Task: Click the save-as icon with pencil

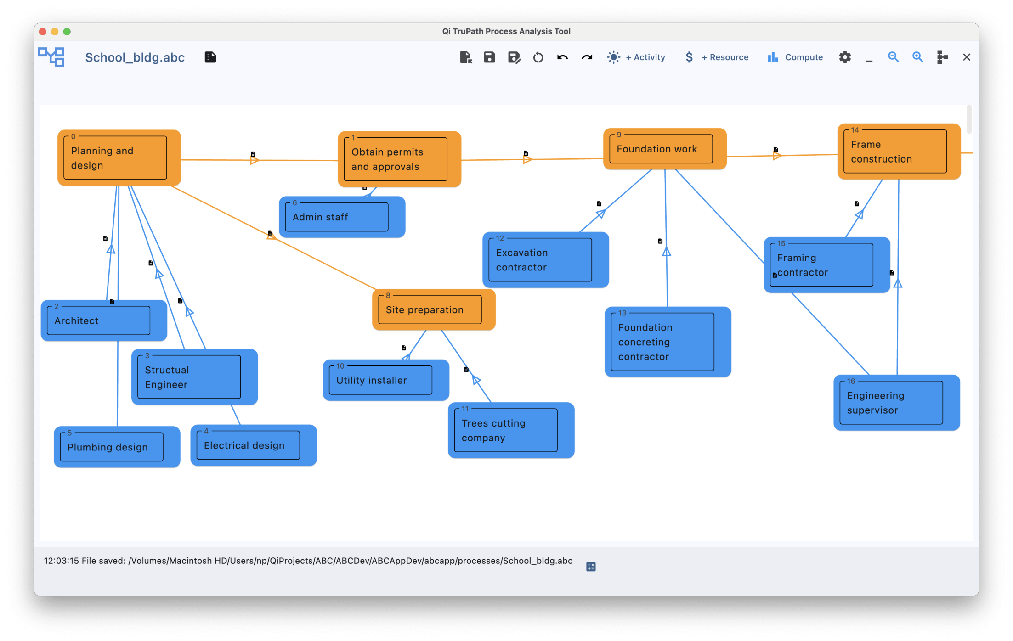Action: [514, 57]
